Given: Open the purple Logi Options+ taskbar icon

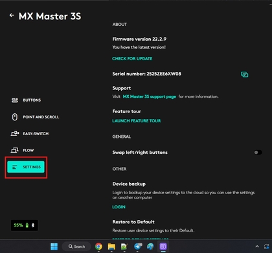Looking at the screenshot, I should [x=163, y=247].
